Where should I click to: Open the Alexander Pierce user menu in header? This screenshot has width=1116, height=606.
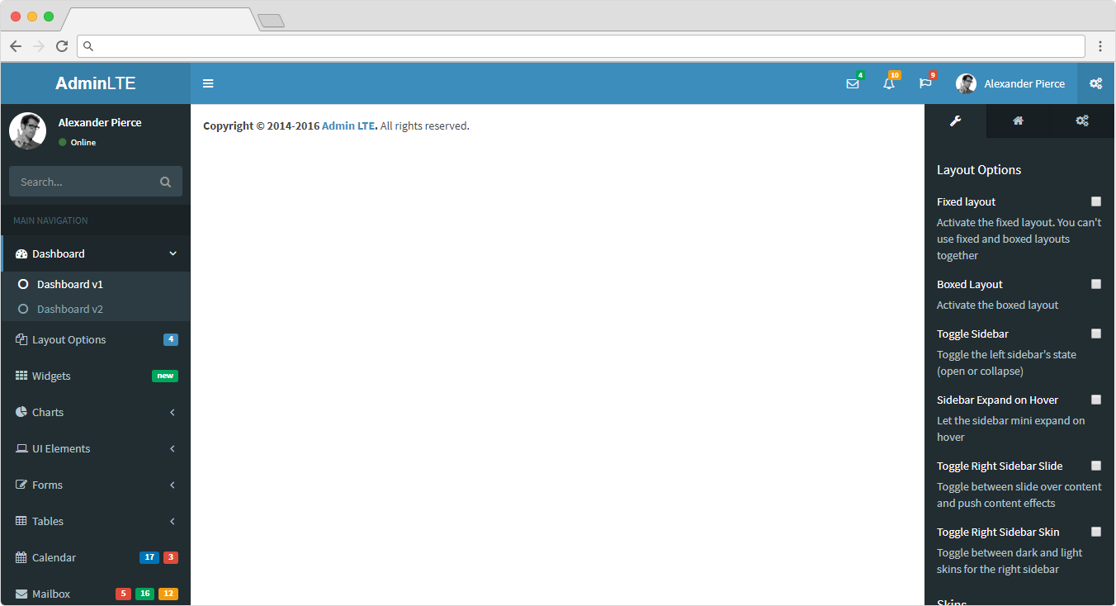1010,83
